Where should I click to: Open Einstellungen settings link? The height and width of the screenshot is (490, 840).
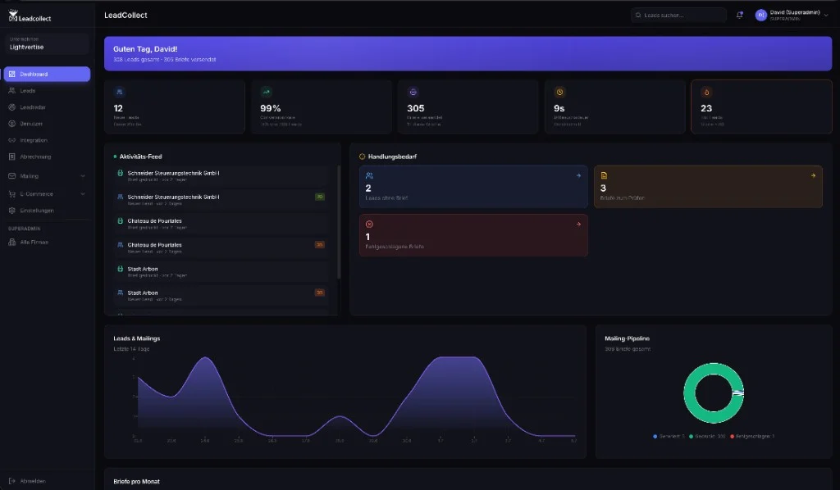click(x=47, y=211)
